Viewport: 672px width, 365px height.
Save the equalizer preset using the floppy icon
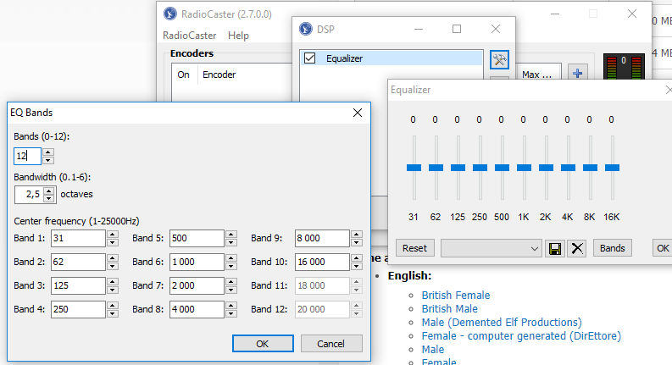555,248
